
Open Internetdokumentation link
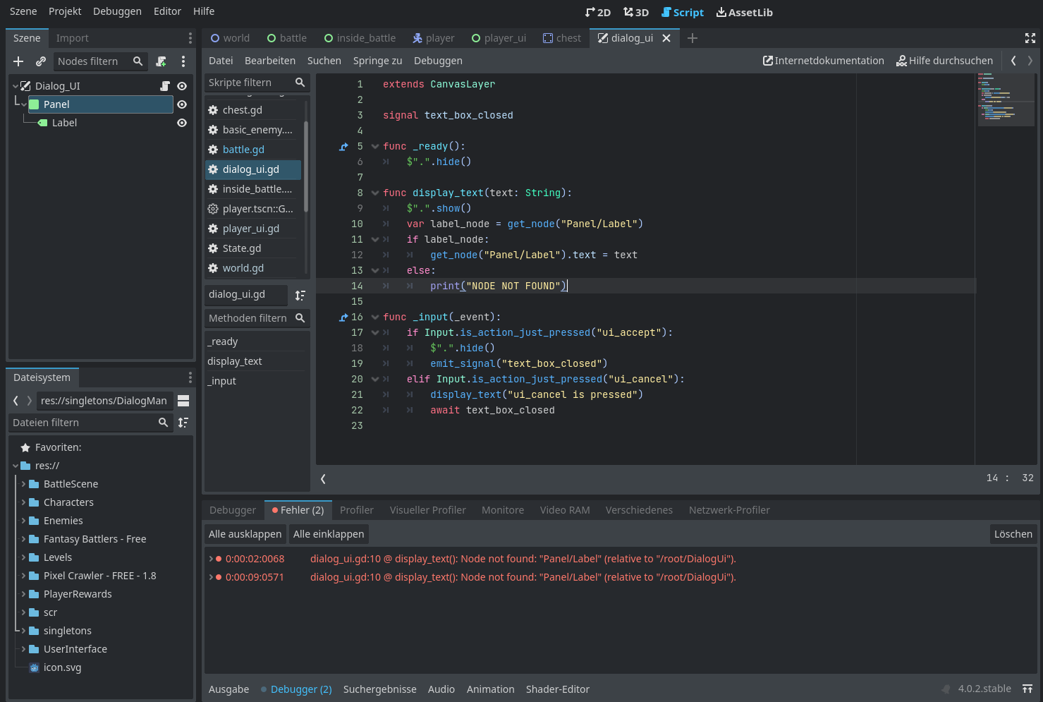pyautogui.click(x=823, y=61)
